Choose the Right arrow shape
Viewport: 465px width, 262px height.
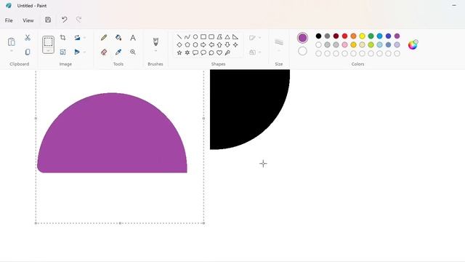pos(203,44)
